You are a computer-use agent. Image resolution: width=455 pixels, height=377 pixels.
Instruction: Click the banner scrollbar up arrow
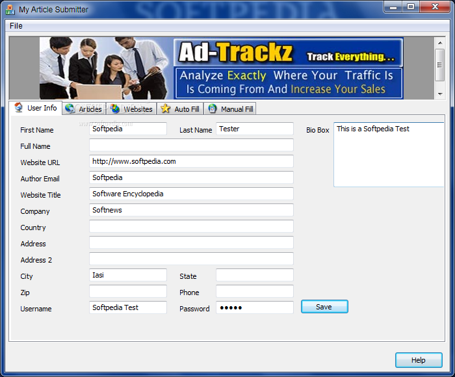pyautogui.click(x=440, y=43)
